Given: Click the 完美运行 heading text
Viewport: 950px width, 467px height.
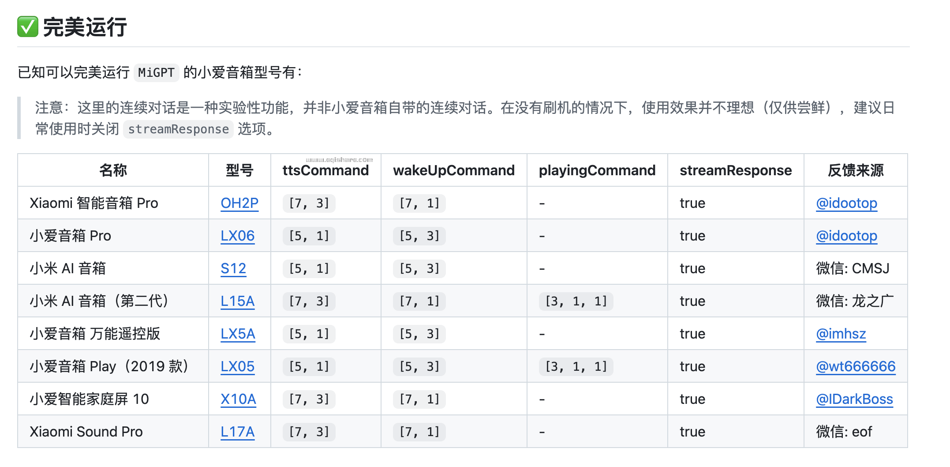Looking at the screenshot, I should click(85, 27).
